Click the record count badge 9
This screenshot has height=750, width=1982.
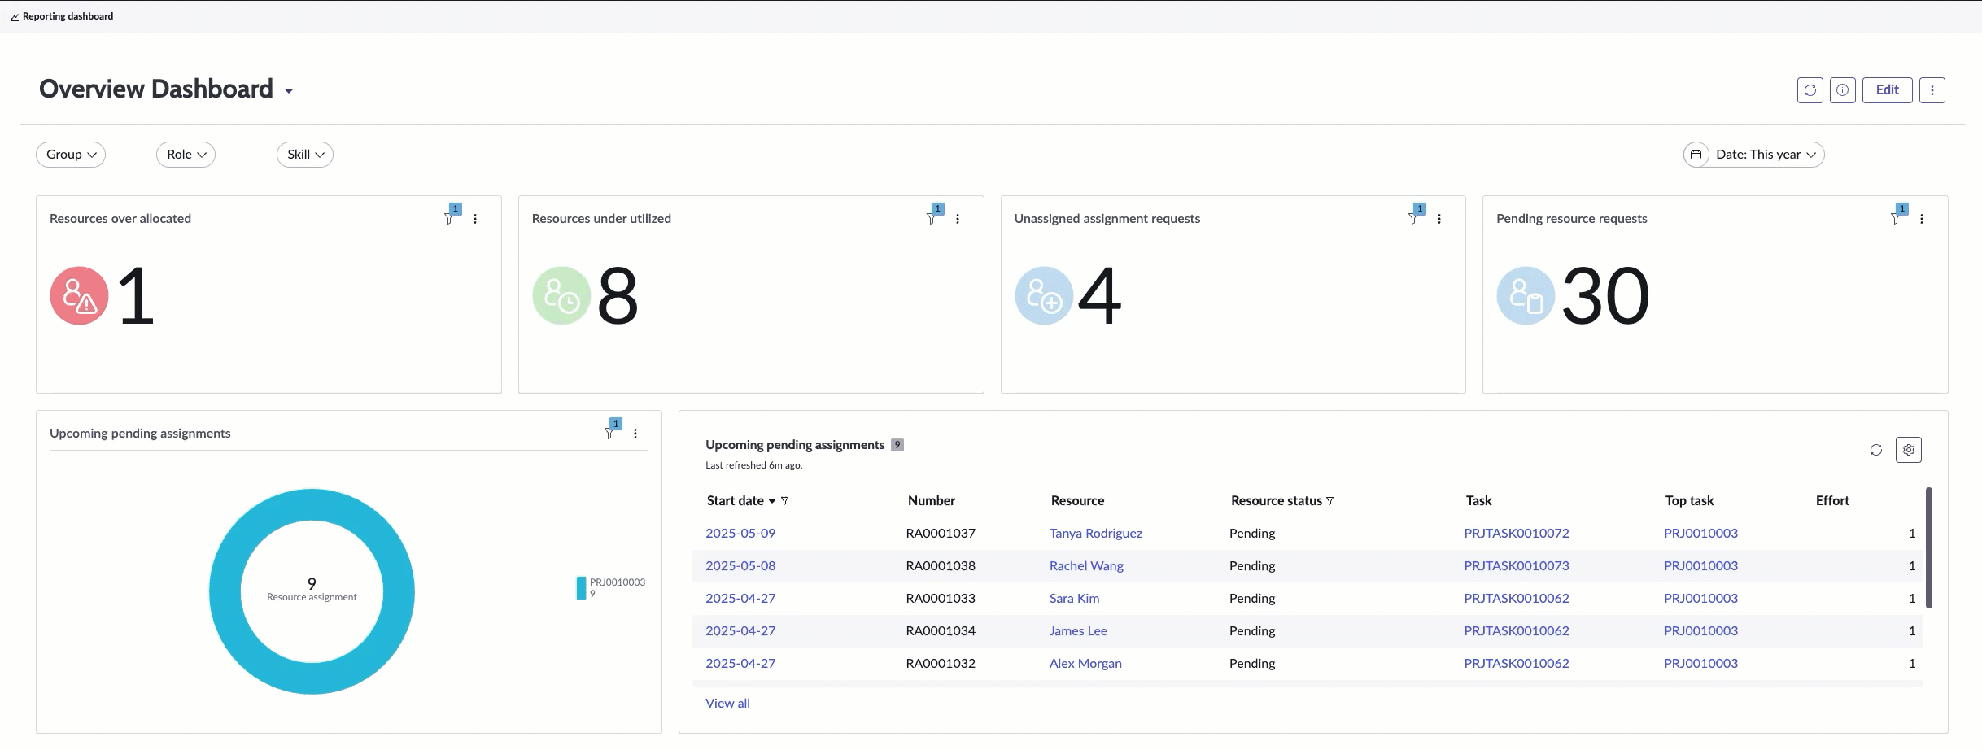(x=897, y=445)
